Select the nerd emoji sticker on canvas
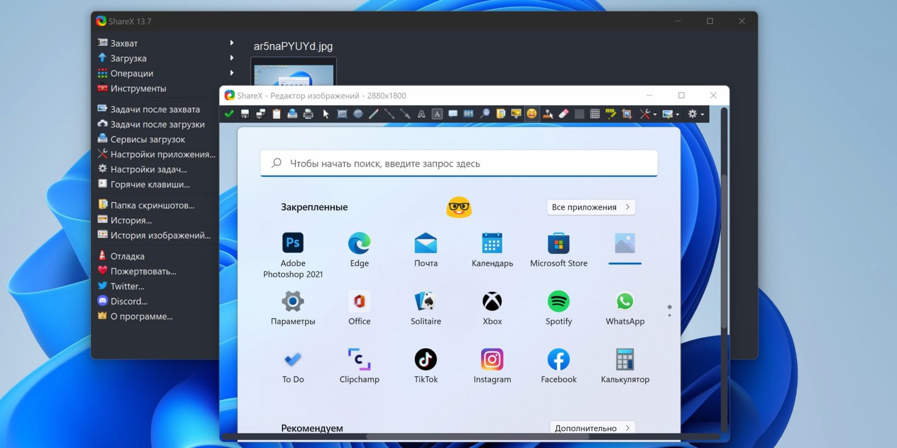This screenshot has height=448, width=897. pyautogui.click(x=459, y=207)
